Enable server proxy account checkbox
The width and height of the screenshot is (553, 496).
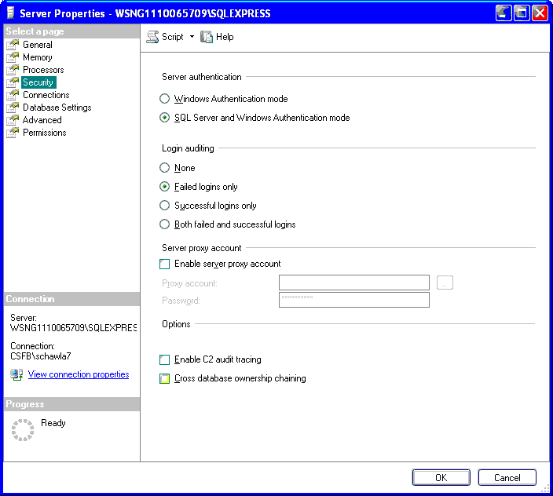164,264
